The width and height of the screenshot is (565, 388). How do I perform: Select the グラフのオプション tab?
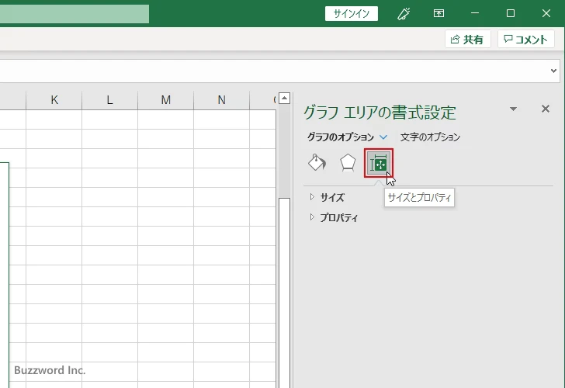tap(341, 137)
